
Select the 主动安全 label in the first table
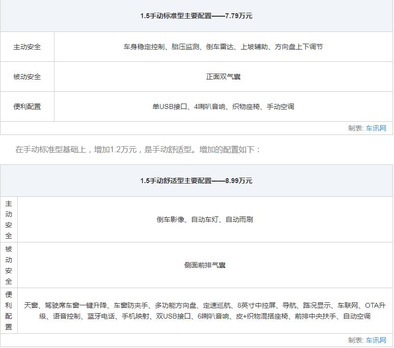pos(28,47)
